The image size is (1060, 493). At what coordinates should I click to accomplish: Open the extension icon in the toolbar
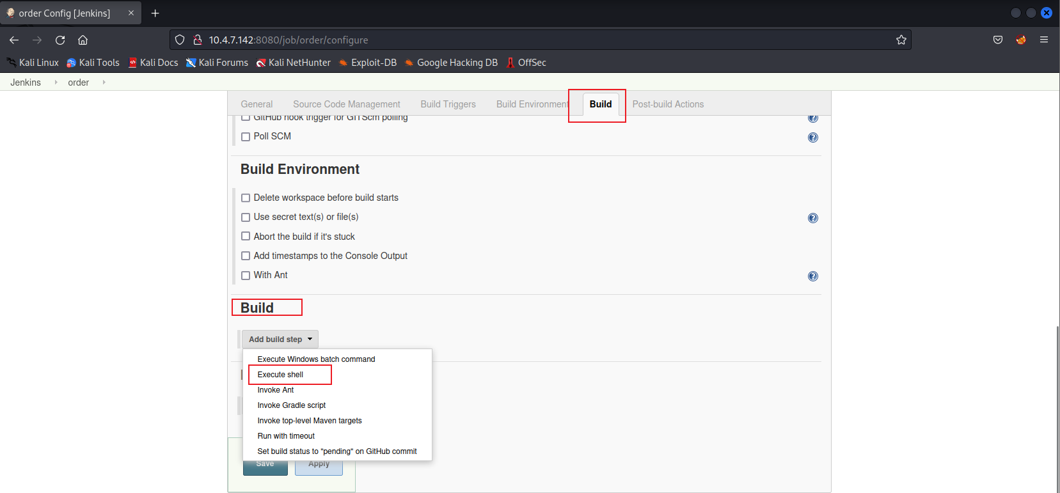[1021, 40]
